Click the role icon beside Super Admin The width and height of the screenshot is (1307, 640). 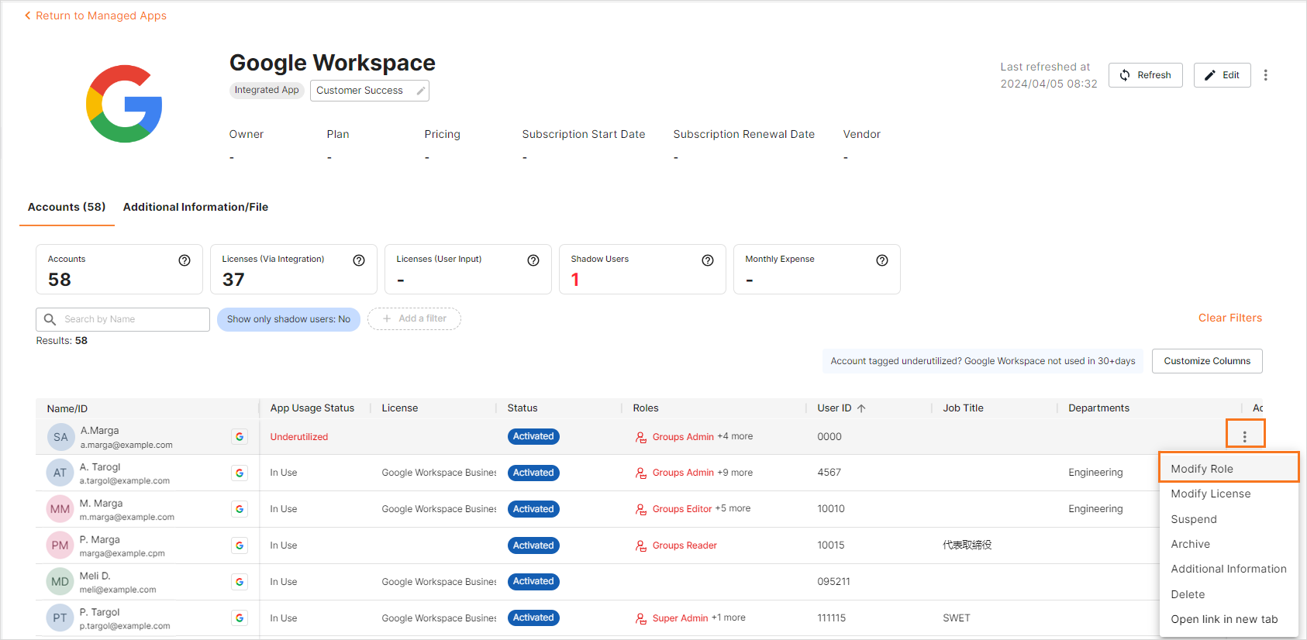[x=641, y=618]
